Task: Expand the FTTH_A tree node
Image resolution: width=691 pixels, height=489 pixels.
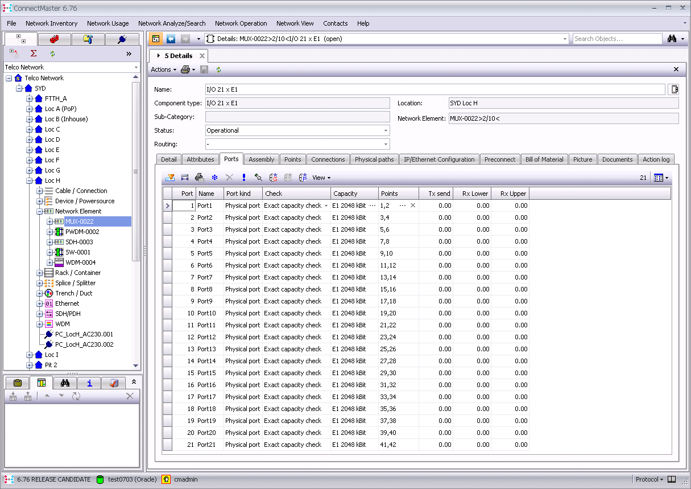Action: 30,98
